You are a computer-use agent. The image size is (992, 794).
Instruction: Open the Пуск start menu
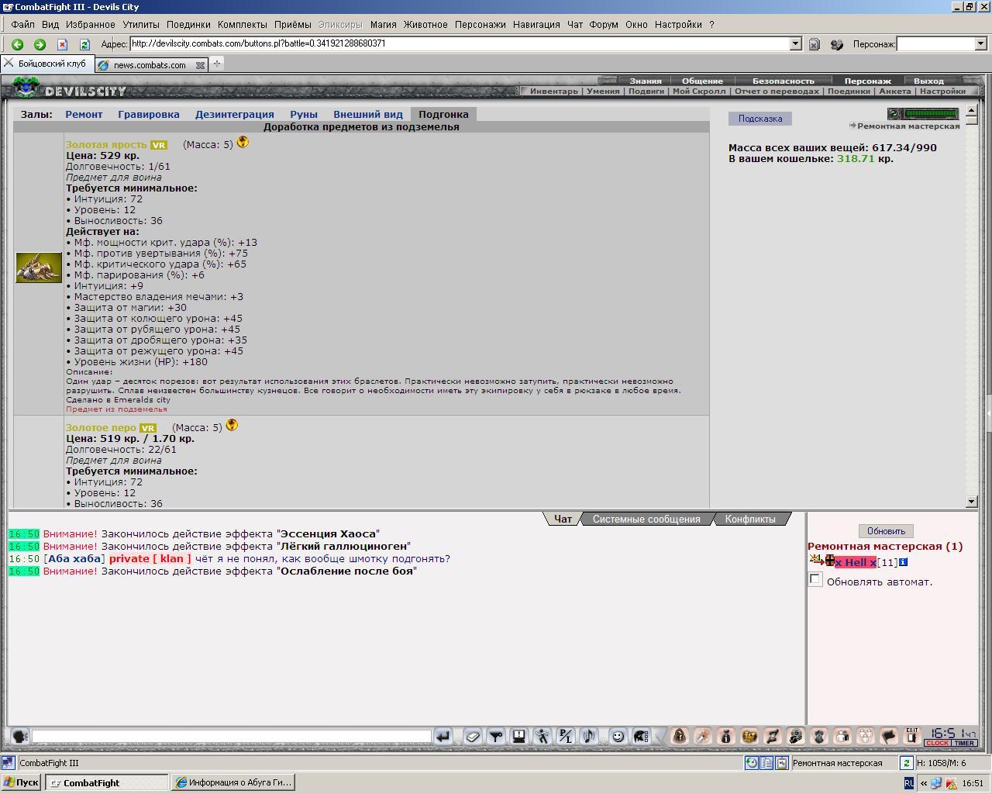click(21, 782)
